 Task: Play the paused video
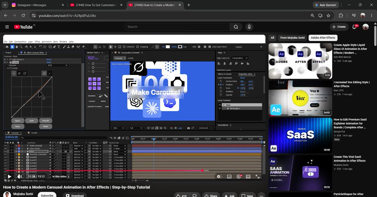(x=9, y=177)
